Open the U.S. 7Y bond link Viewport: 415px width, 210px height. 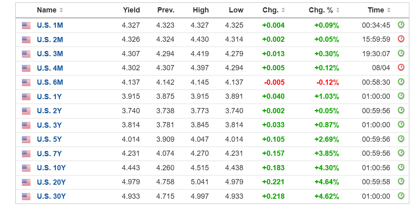click(x=49, y=153)
